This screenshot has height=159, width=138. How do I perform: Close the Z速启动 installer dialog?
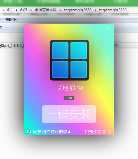(108, 29)
